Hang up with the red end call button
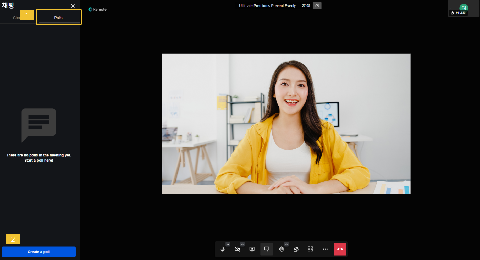Viewport: 480px width, 260px height. [x=340, y=249]
